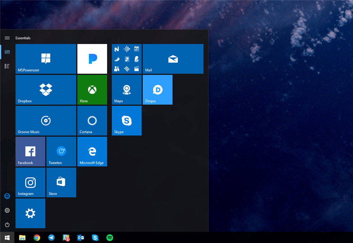The width and height of the screenshot is (353, 243).
Task: Launch the Maps tile
Action: (x=127, y=90)
